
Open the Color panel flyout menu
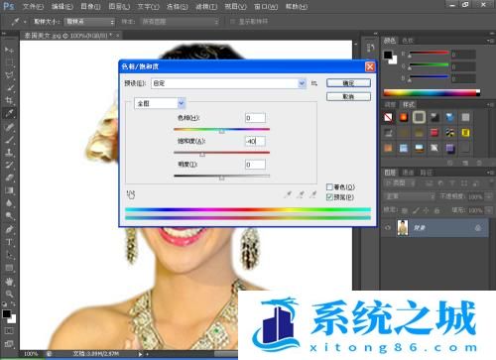coord(489,41)
